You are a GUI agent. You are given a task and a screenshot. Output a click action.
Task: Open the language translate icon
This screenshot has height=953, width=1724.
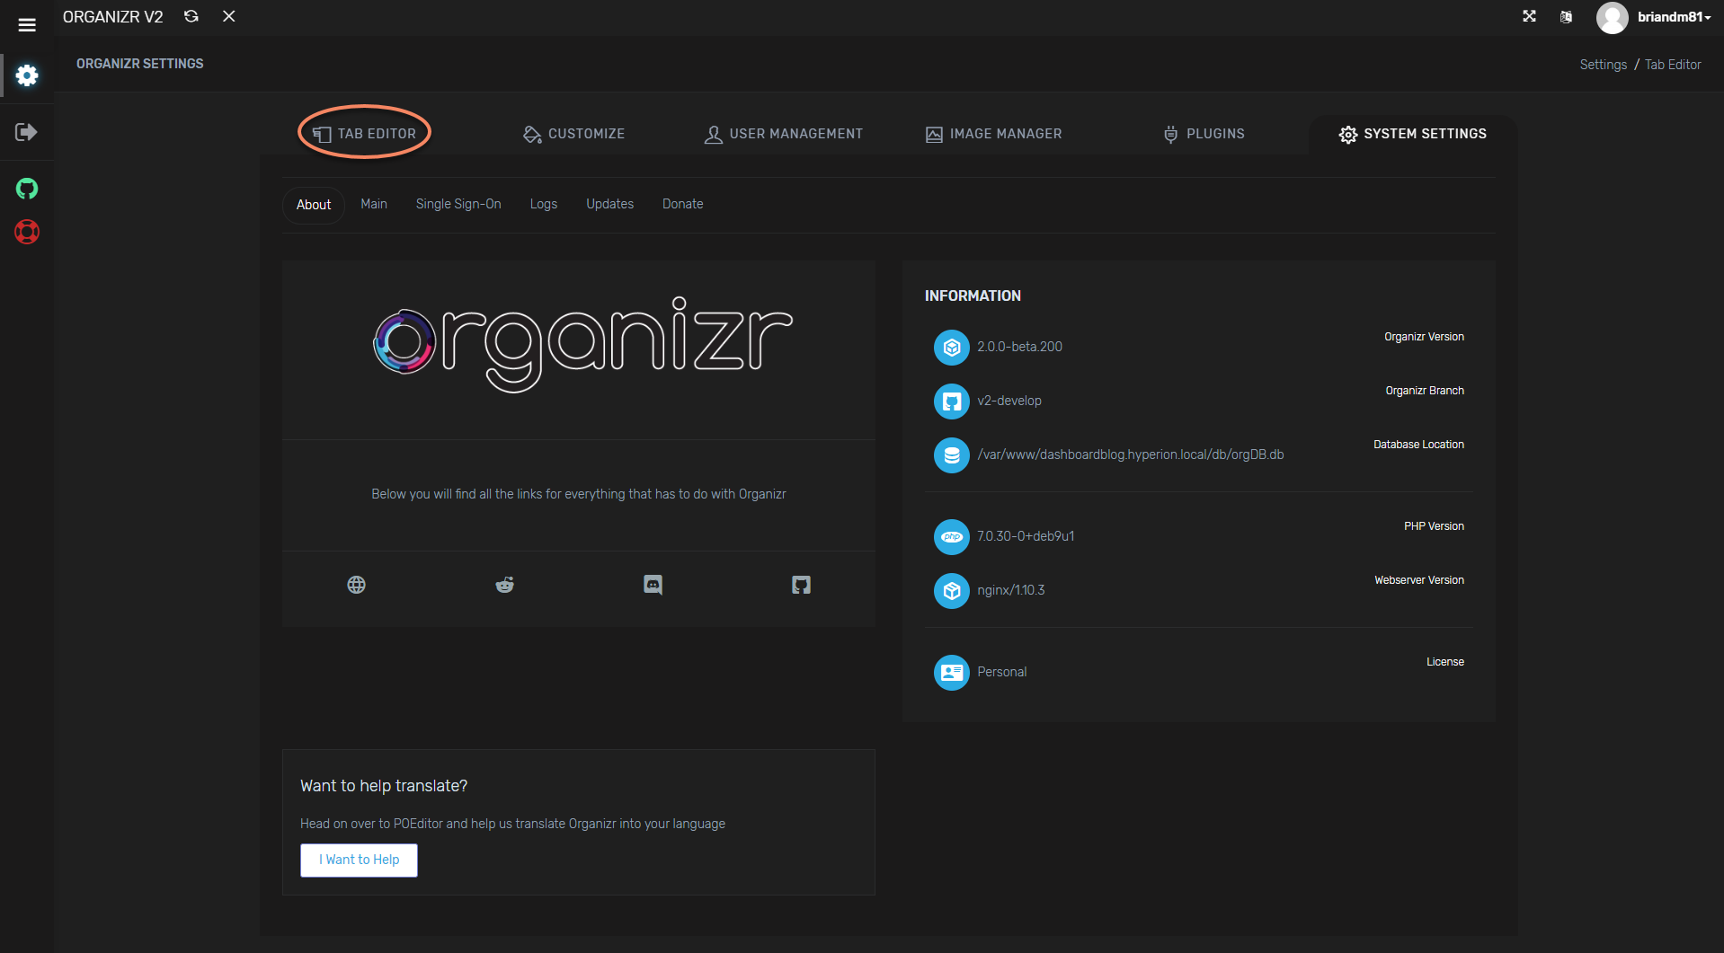pyautogui.click(x=1566, y=17)
